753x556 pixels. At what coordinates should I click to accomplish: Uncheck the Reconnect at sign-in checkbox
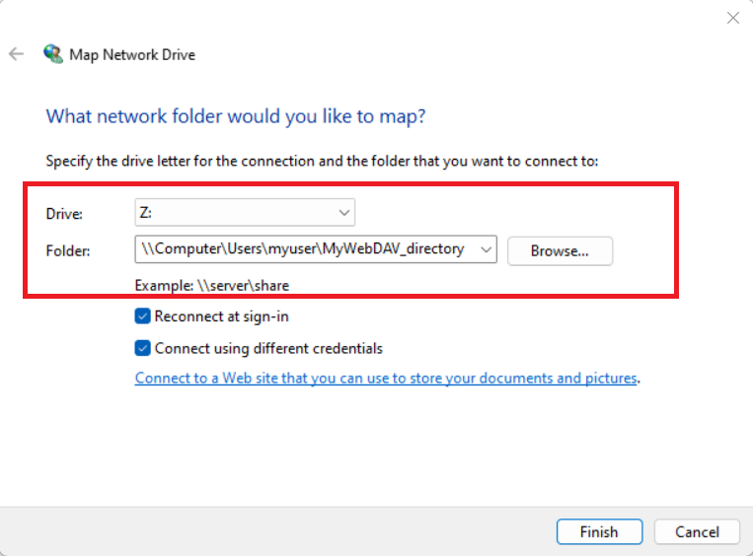click(x=143, y=316)
